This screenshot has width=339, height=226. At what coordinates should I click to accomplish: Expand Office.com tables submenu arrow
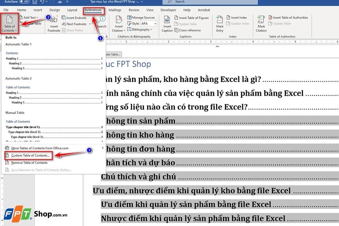[103, 148]
